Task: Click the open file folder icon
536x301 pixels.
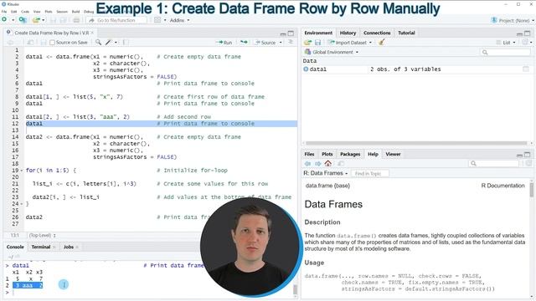Action: (x=36, y=20)
